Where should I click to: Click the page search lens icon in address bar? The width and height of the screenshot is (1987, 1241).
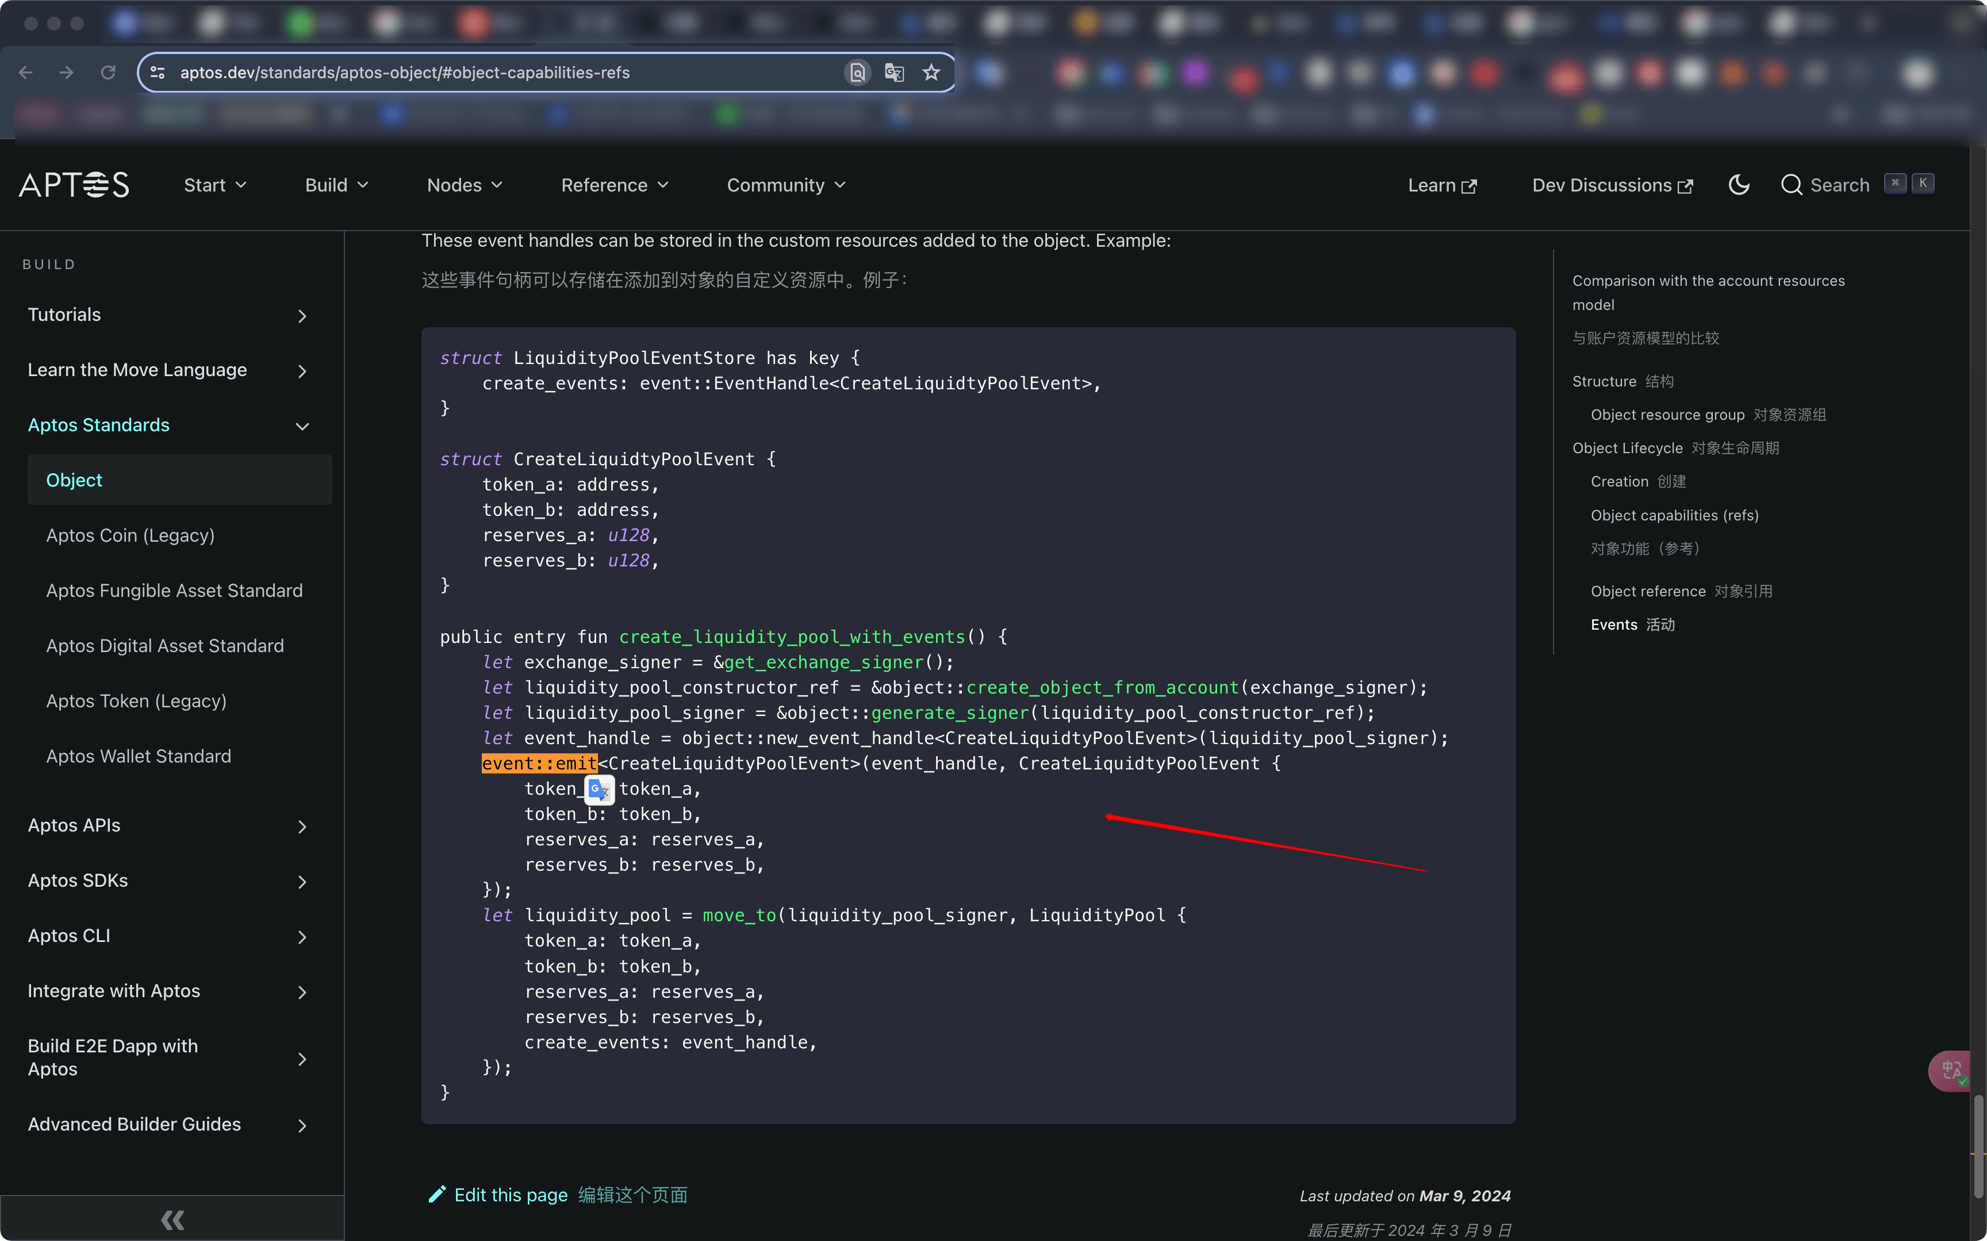click(x=857, y=72)
